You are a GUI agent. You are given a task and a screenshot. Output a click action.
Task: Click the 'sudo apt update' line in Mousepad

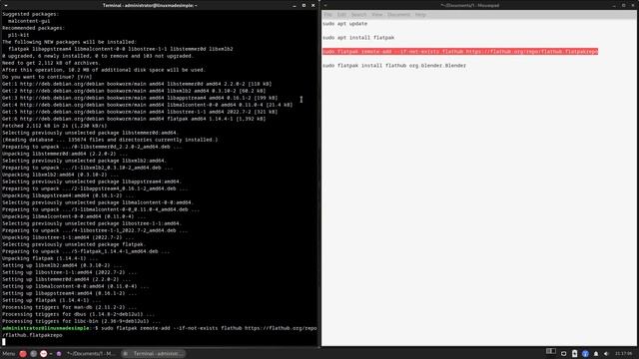click(344, 24)
